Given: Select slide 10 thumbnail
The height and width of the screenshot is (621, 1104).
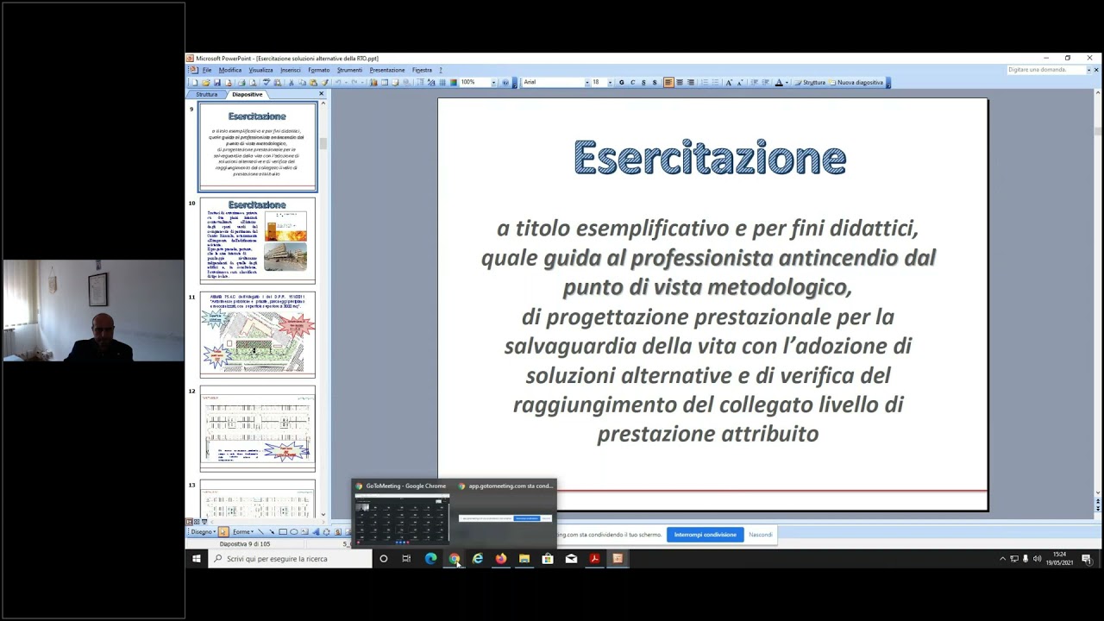Looking at the screenshot, I should click(258, 241).
